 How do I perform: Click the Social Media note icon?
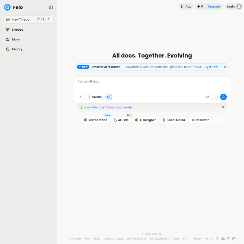[164, 120]
